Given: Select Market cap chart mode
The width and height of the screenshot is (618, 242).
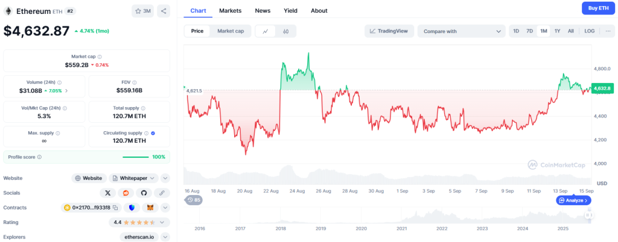Looking at the screenshot, I should click(x=231, y=31).
